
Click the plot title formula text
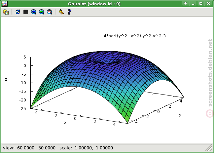pyautogui.click(x=134, y=36)
